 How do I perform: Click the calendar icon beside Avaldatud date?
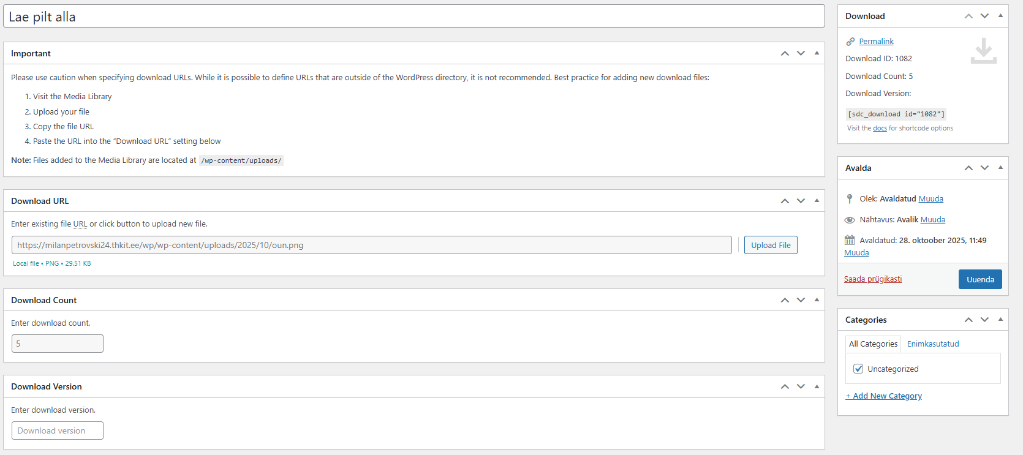[850, 240]
